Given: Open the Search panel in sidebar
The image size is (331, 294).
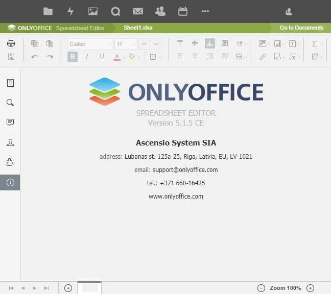Looking at the screenshot, I should [x=10, y=103].
